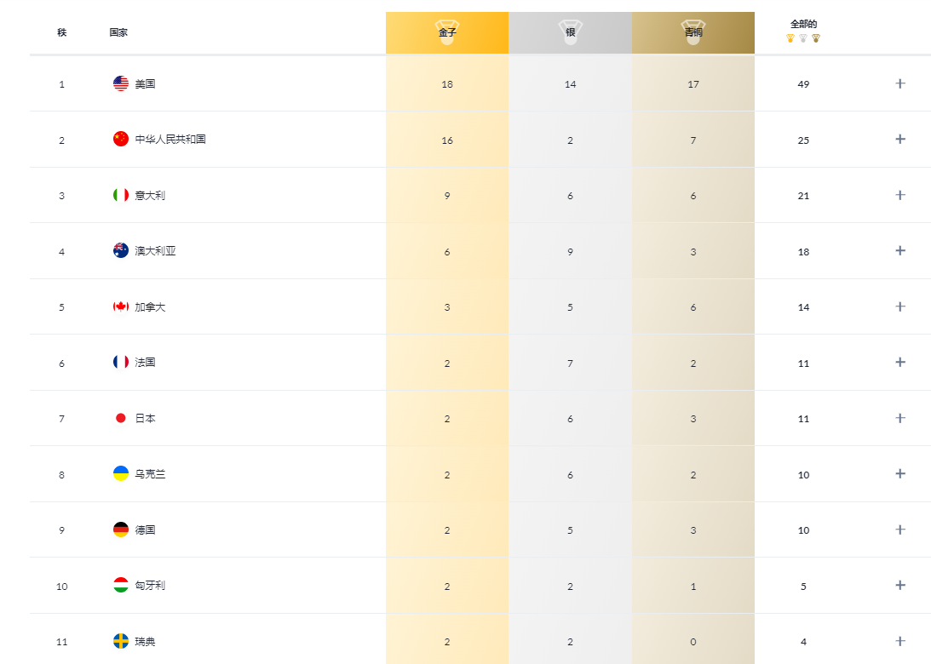Click the United States flag icon
The image size is (931, 664).
(x=121, y=83)
